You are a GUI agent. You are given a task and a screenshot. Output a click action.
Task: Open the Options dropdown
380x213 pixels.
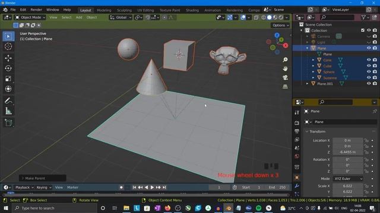point(280,25)
